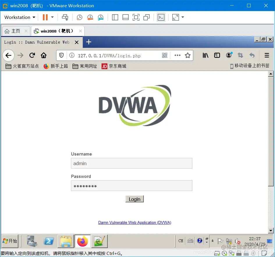Open the 新手上路 bookmark
This screenshot has height=257, width=275.
pos(56,66)
